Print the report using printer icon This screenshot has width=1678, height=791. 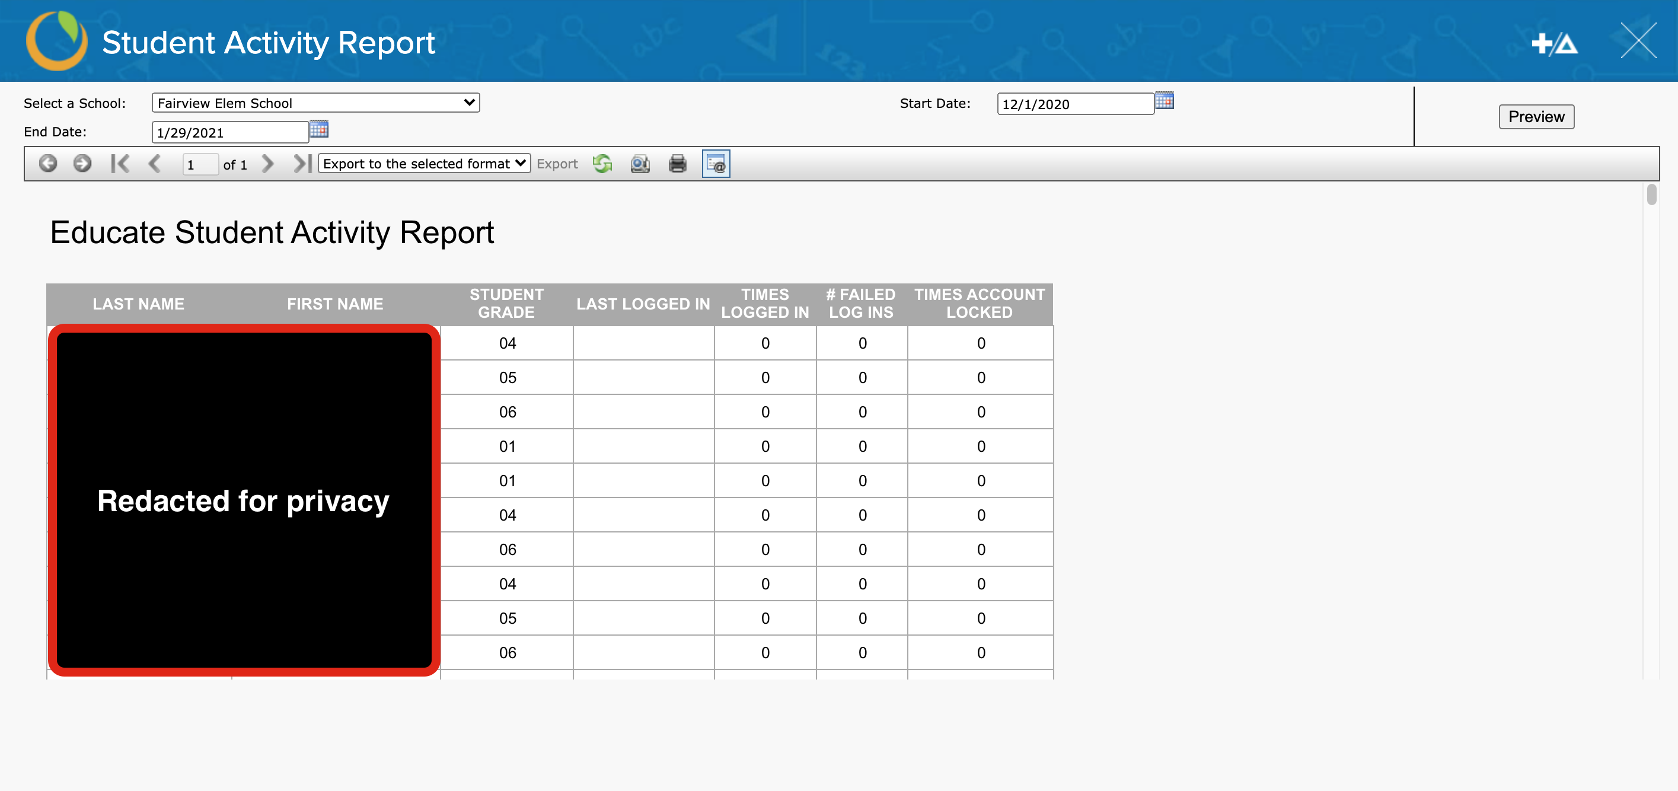click(678, 164)
